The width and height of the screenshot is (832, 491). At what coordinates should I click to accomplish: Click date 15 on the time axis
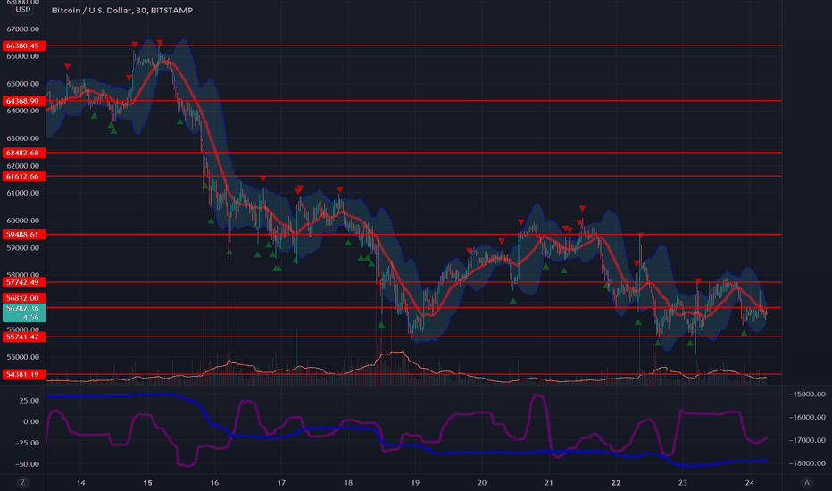click(x=147, y=483)
